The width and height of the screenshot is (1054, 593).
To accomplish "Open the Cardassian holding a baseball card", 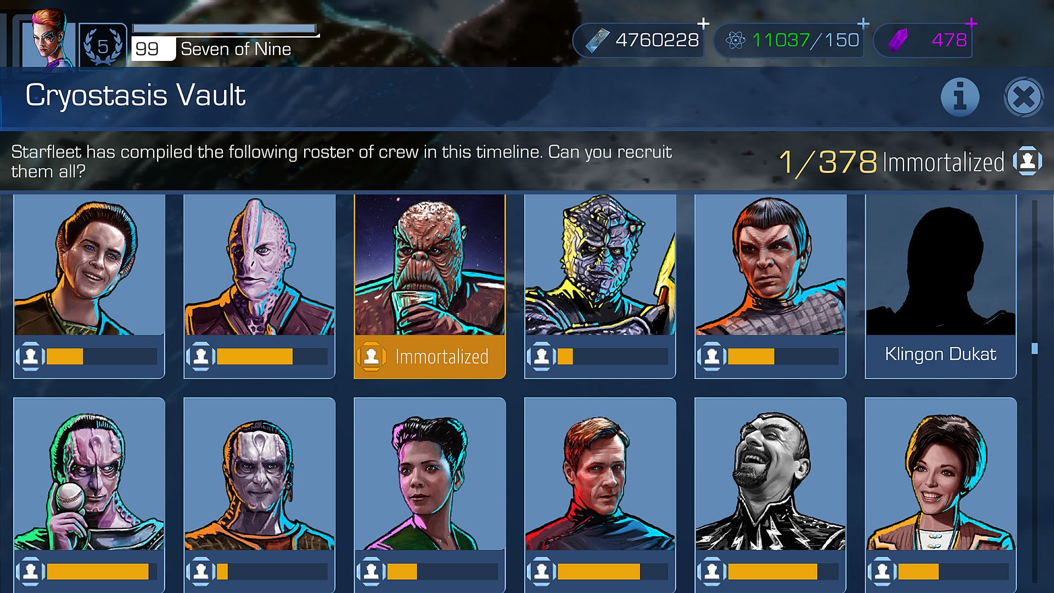I will pos(89,495).
